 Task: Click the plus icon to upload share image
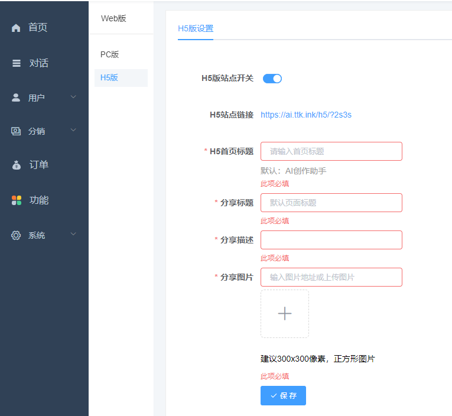click(285, 314)
